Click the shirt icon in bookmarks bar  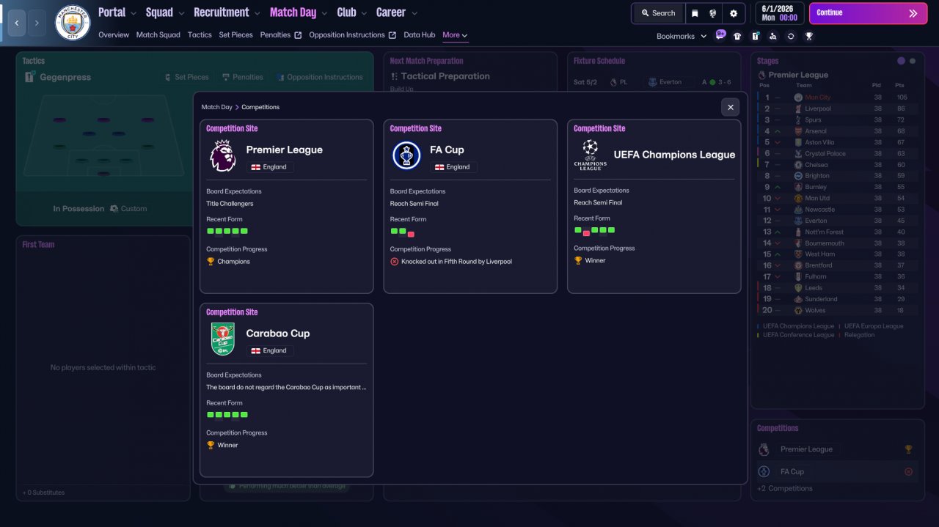(x=737, y=36)
